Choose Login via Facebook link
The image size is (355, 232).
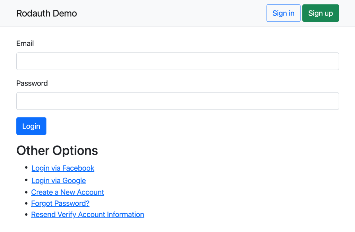point(63,168)
